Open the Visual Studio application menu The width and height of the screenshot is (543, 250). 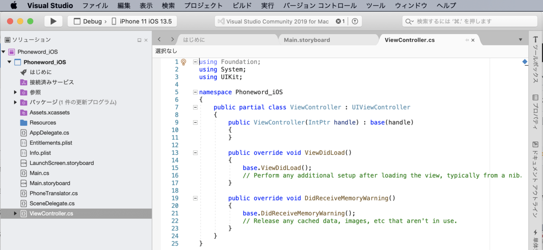[49, 5]
